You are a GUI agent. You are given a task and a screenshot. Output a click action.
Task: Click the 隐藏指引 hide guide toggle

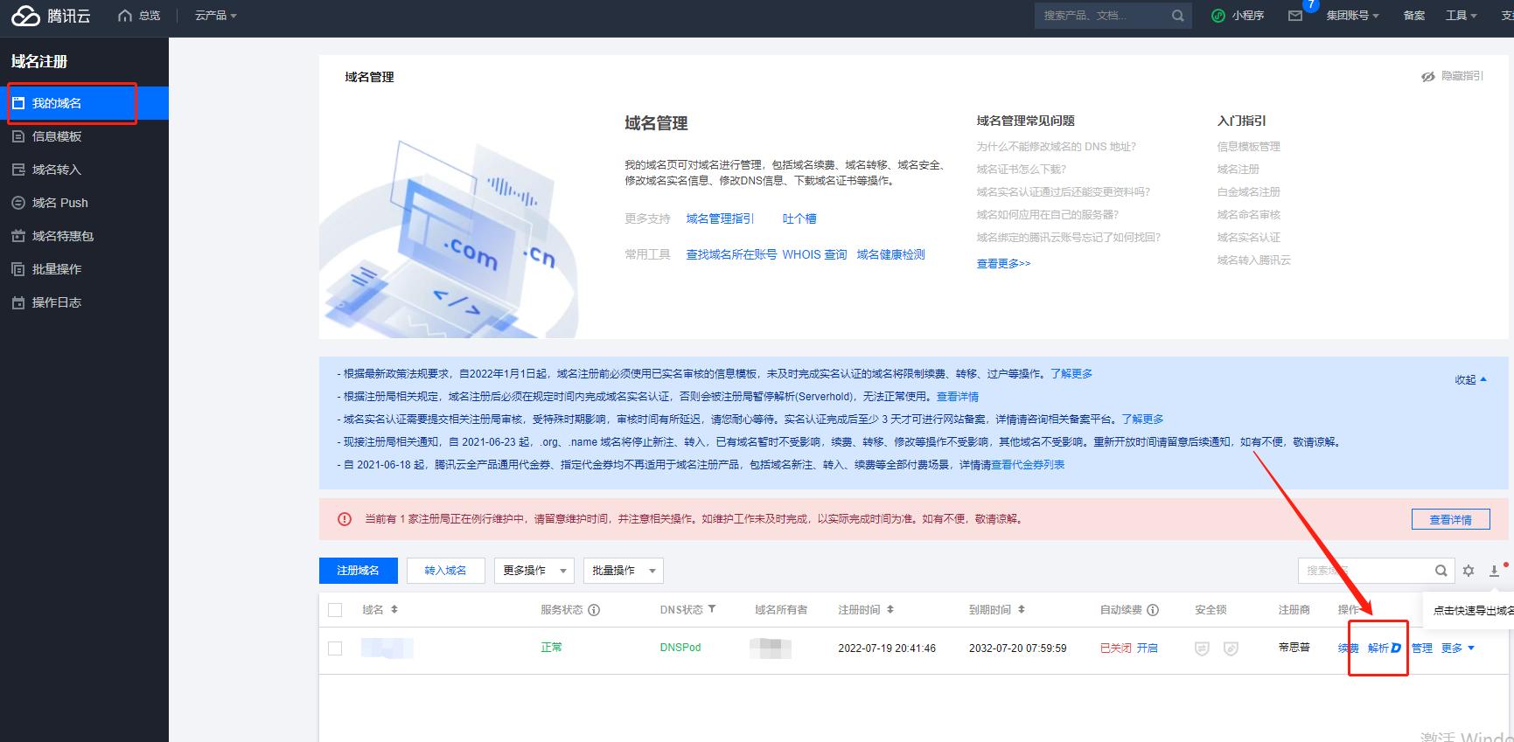(x=1452, y=76)
